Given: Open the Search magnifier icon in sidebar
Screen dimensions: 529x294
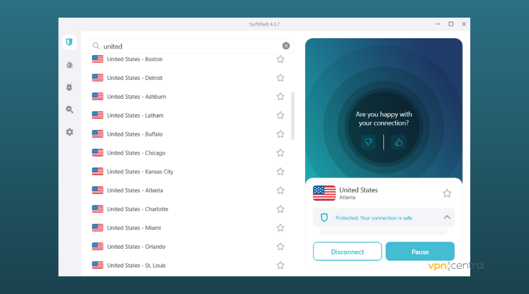Looking at the screenshot, I should click(69, 109).
